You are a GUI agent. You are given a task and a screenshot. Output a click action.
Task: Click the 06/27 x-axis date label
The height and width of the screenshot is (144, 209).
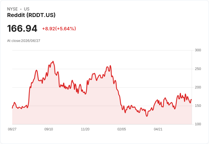tap(12, 129)
